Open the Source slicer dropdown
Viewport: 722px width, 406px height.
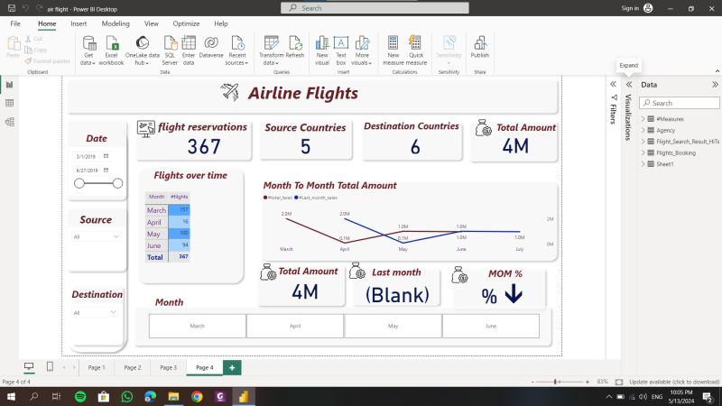[x=97, y=236]
